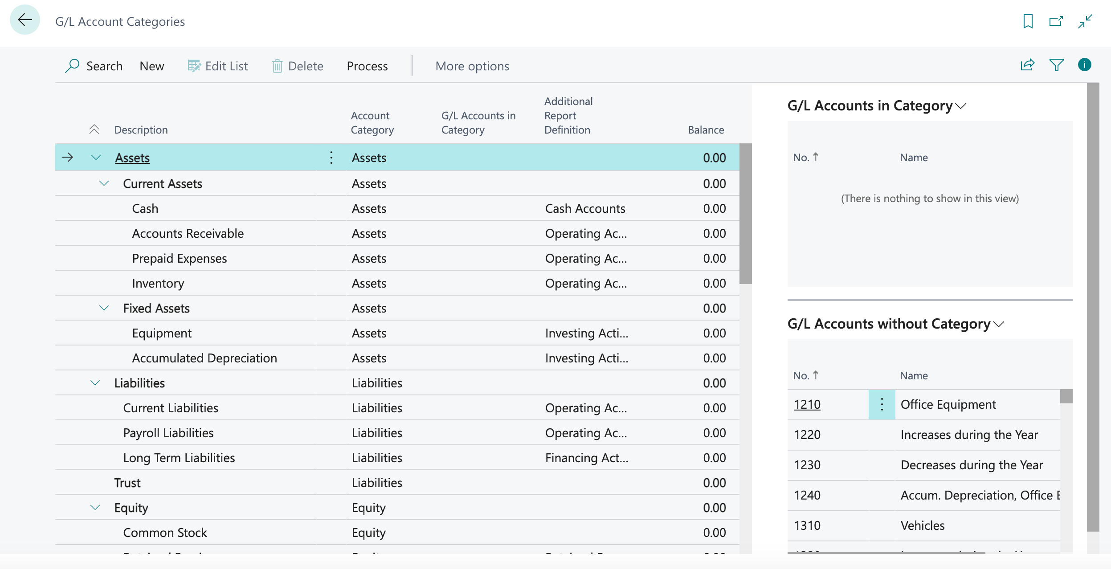Click Name header in Accounts without Category
1111x569 pixels.
(914, 376)
